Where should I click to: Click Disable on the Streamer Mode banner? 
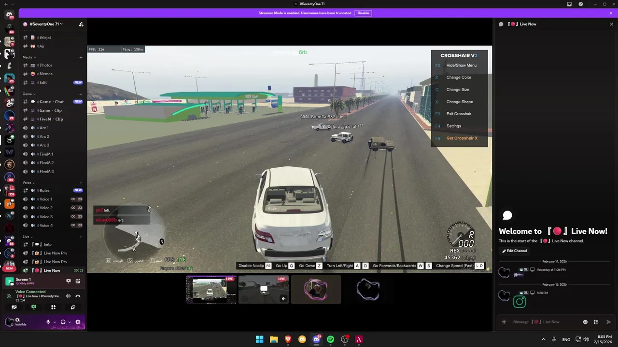pyautogui.click(x=363, y=13)
